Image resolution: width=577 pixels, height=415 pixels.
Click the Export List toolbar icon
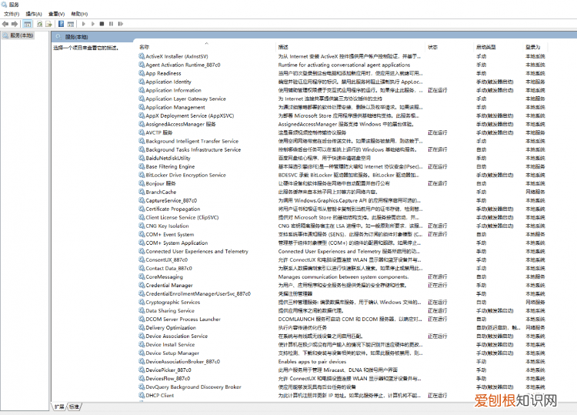(49, 24)
